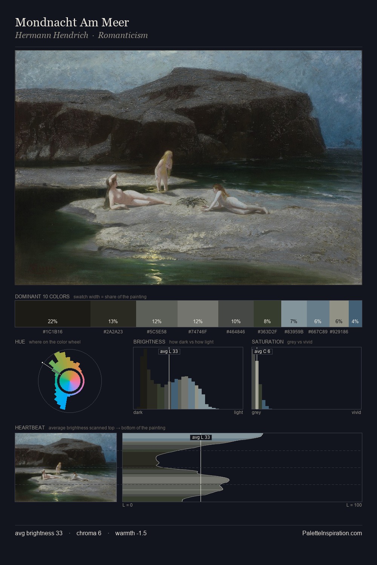The width and height of the screenshot is (377, 565).
Task: Click the 'avg L 33' label in Brightness chart
Action: click(169, 351)
